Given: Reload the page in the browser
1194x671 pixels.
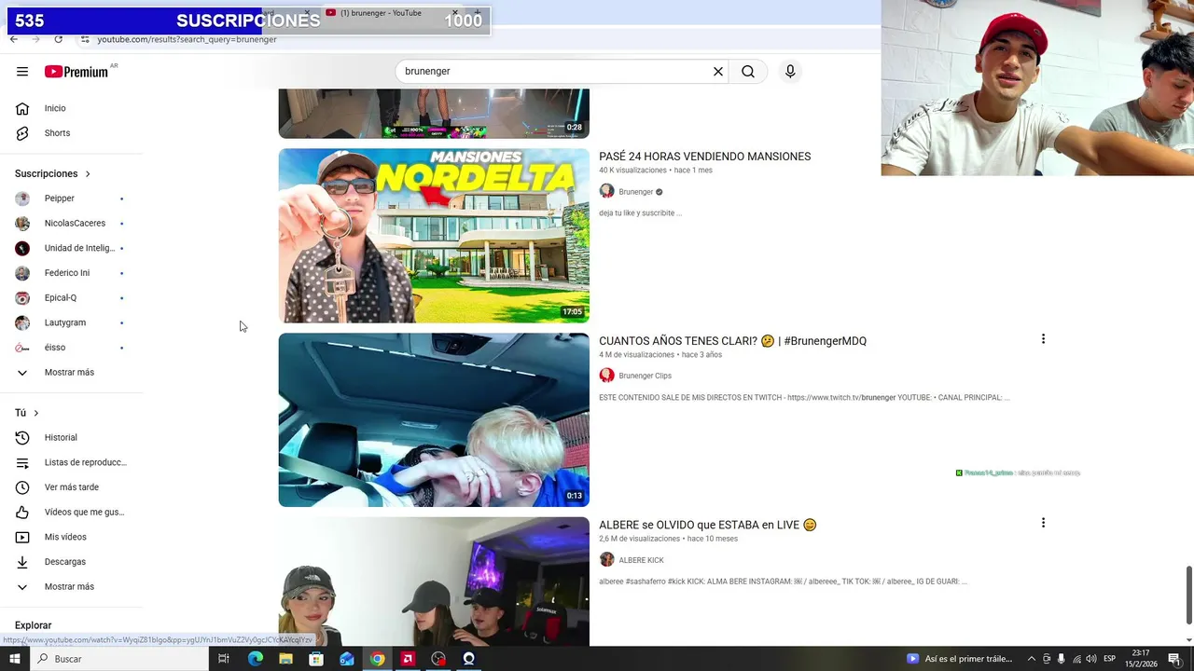Looking at the screenshot, I should 58,39.
